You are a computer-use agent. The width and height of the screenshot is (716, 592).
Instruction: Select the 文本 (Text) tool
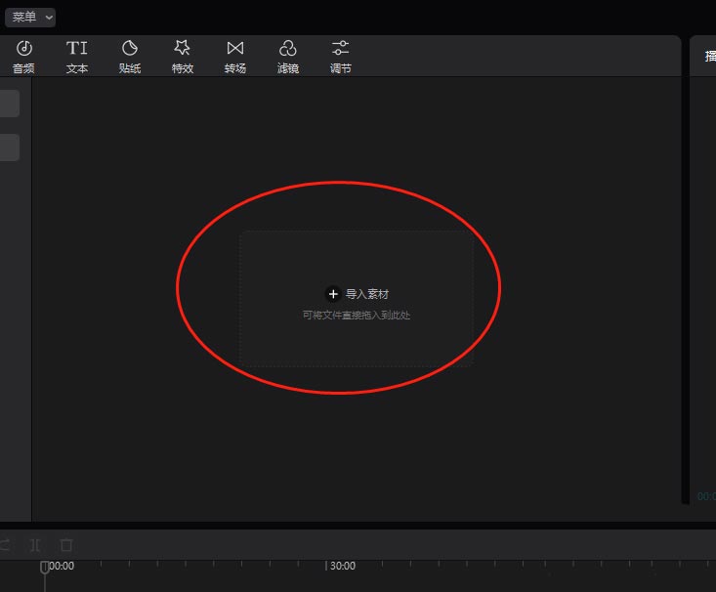click(76, 57)
